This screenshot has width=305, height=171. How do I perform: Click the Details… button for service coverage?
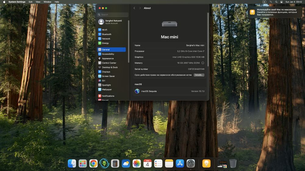pos(199,75)
